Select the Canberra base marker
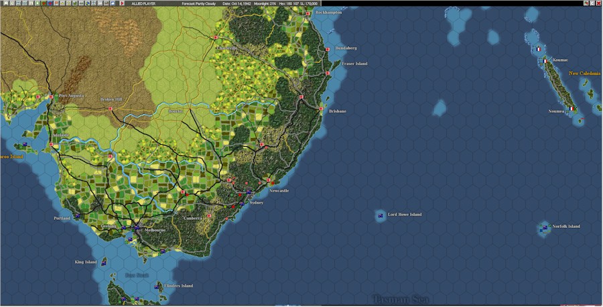Screen dimensions: 603x307 209,216
